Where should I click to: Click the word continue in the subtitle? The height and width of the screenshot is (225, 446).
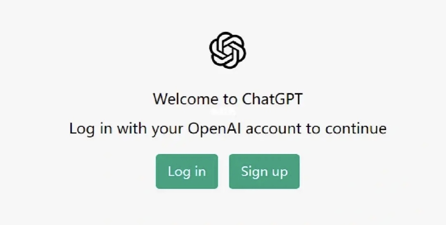pyautogui.click(x=356, y=128)
